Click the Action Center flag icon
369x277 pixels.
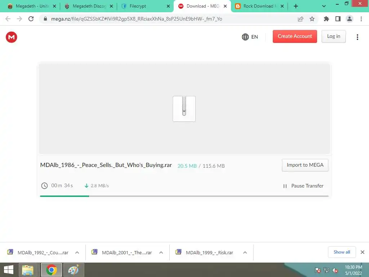(318, 270)
